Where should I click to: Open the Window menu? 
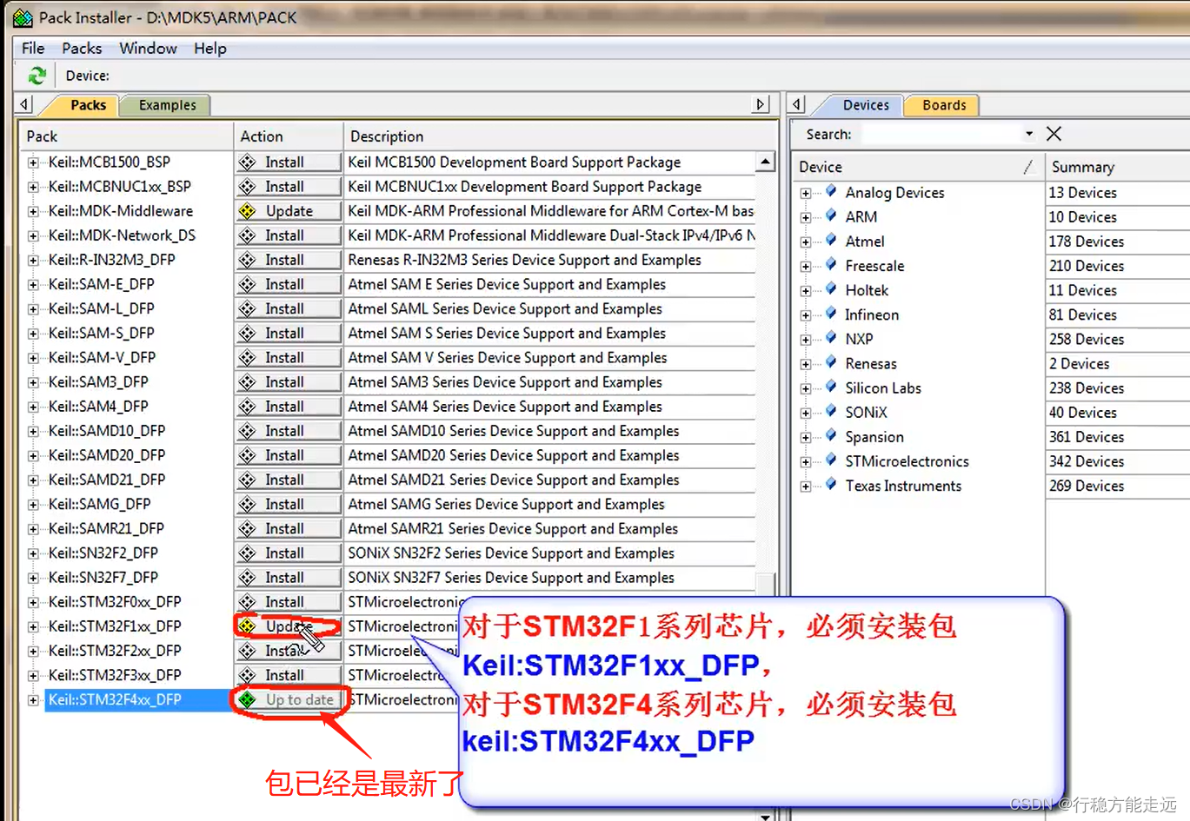(x=148, y=48)
